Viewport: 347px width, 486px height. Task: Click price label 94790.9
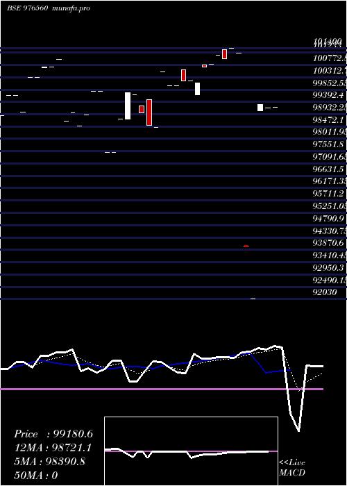click(x=328, y=219)
